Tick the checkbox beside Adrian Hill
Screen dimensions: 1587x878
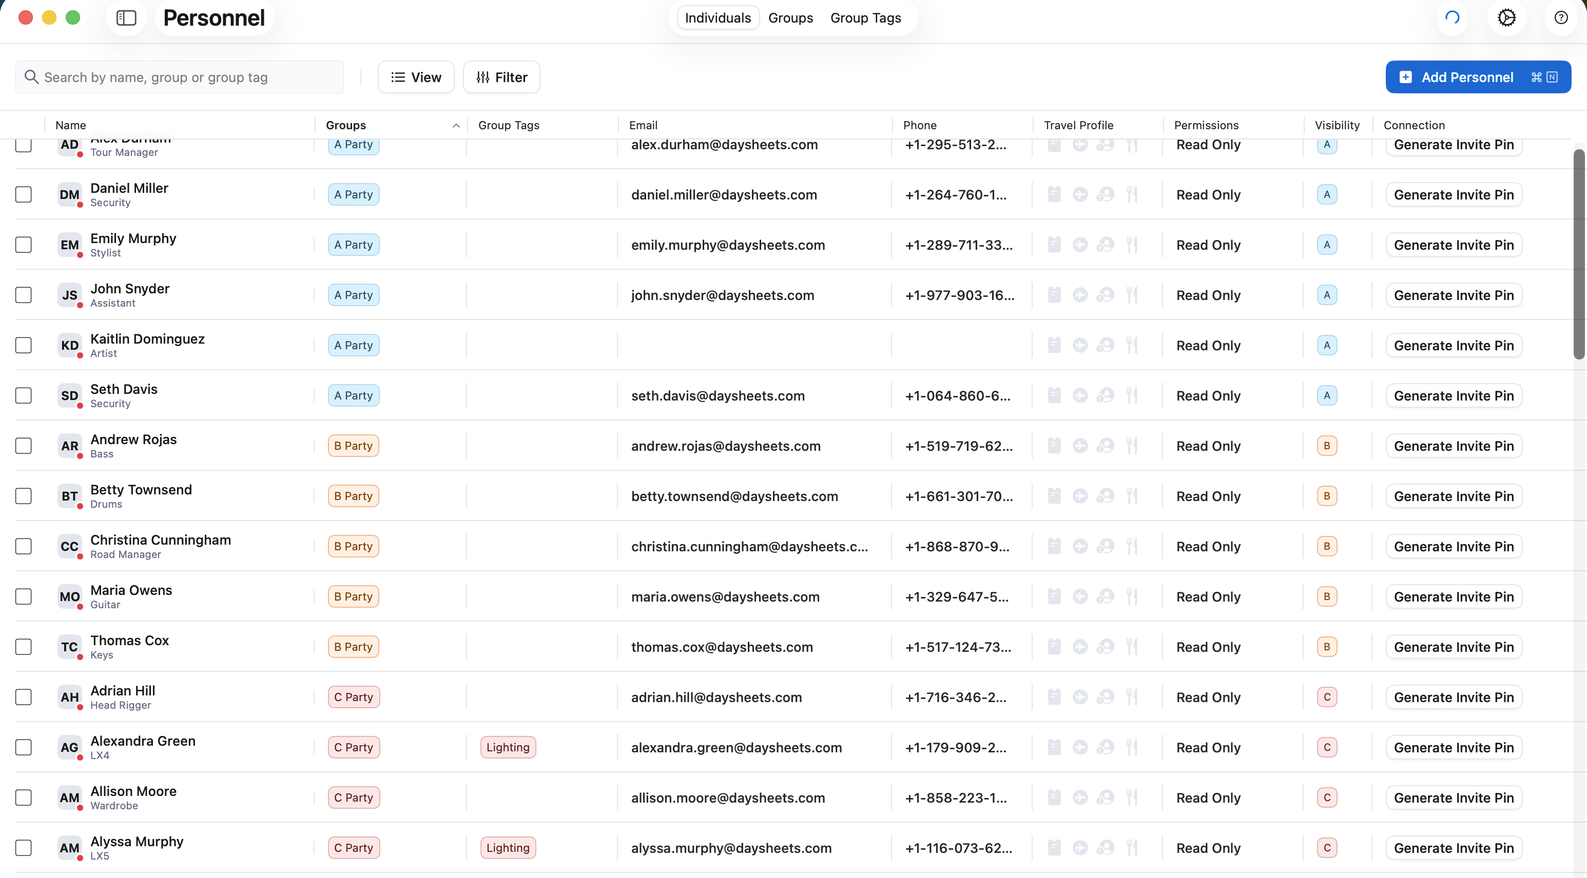coord(24,697)
